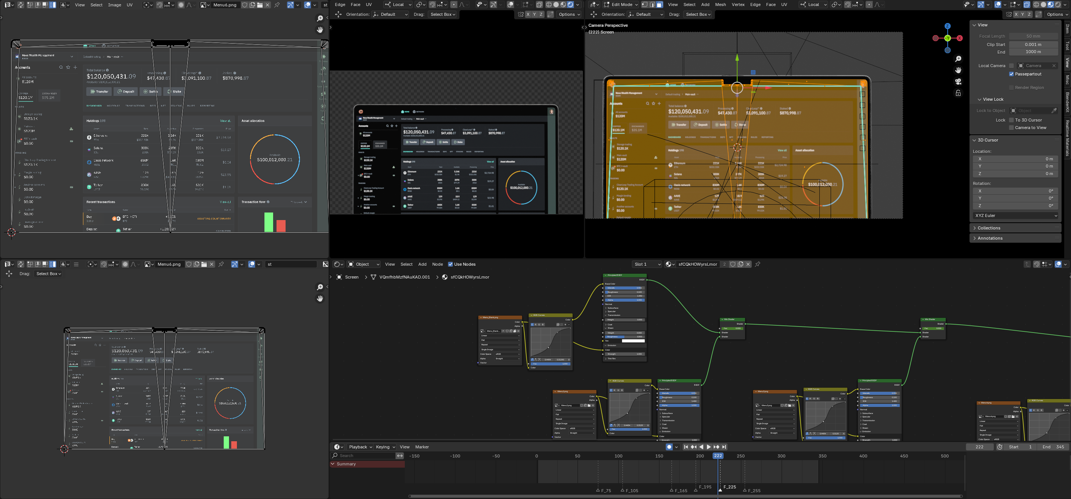Viewport: 1071px width, 499px height.
Task: Open Node menu in shader editor
Action: click(437, 264)
